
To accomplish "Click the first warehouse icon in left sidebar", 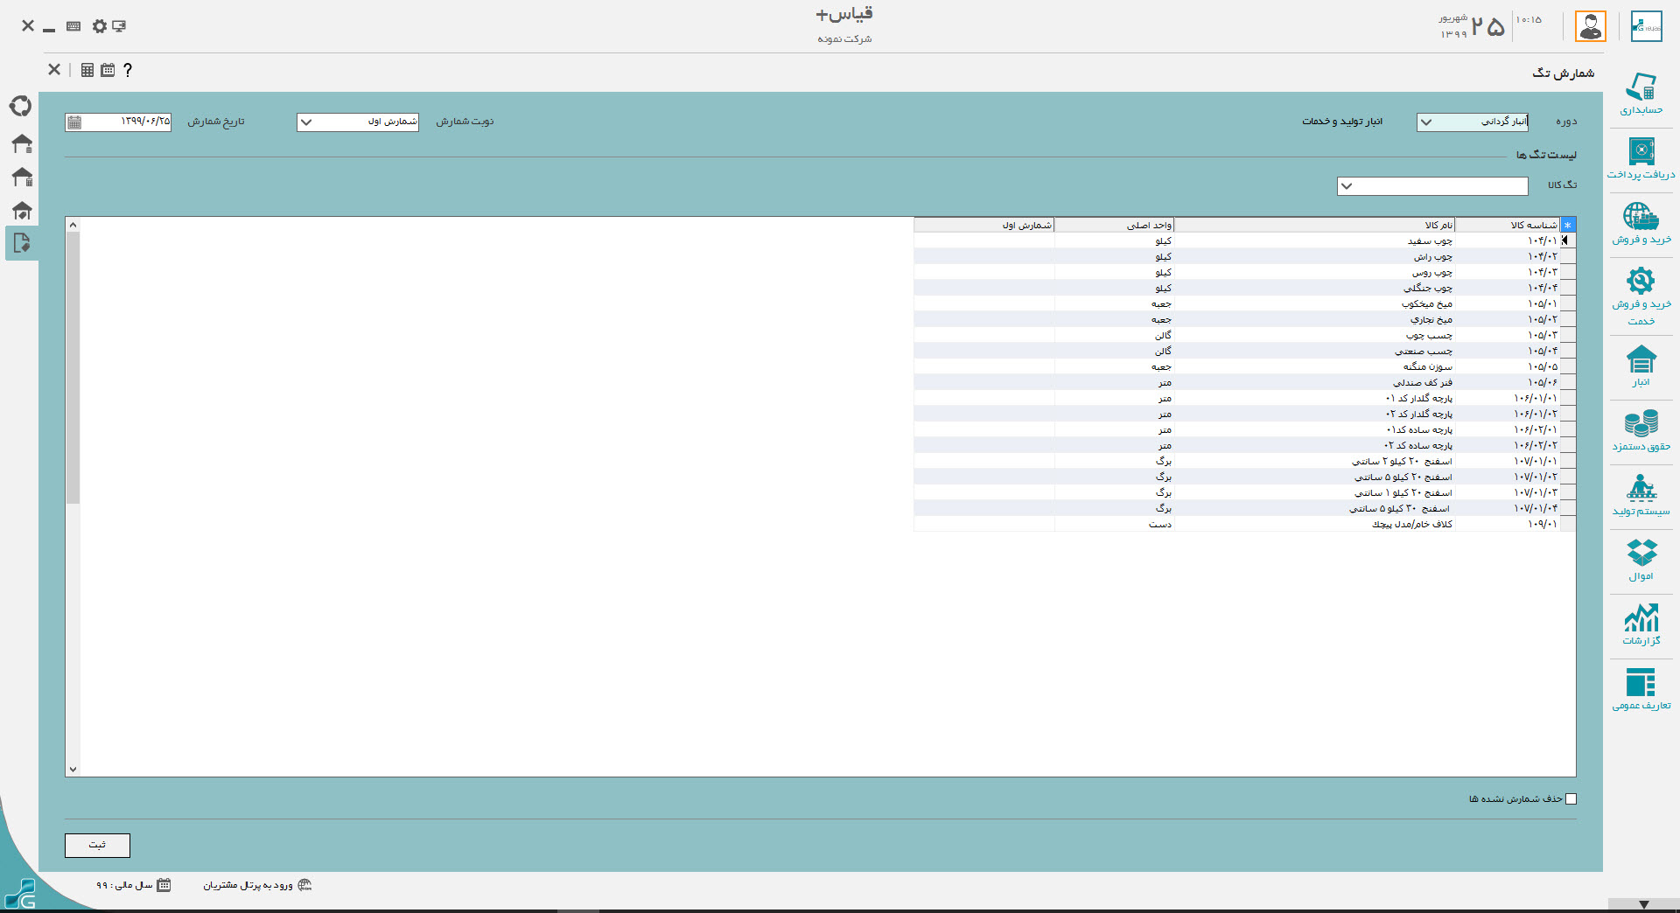I will 21,143.
